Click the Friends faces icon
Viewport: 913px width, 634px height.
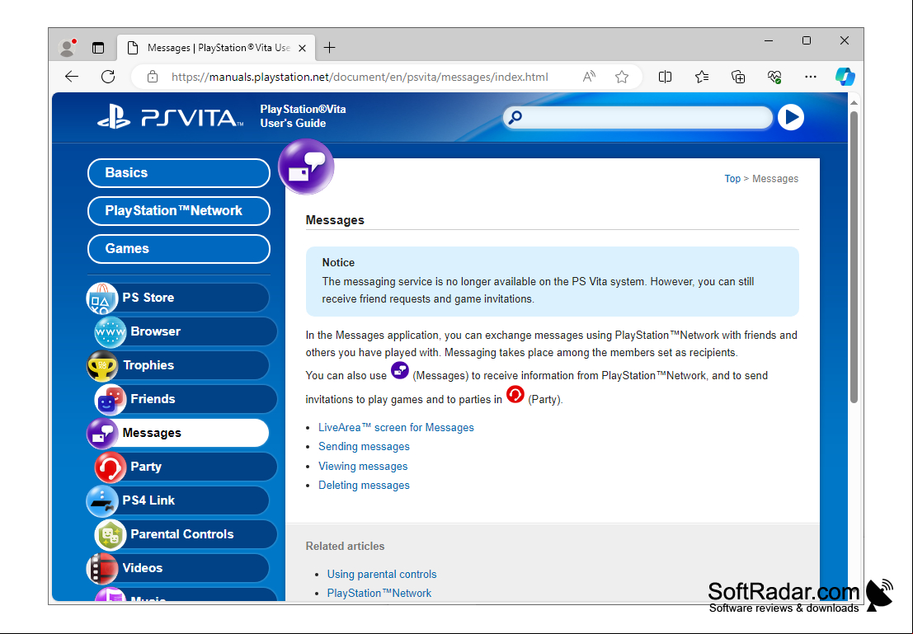coord(110,399)
